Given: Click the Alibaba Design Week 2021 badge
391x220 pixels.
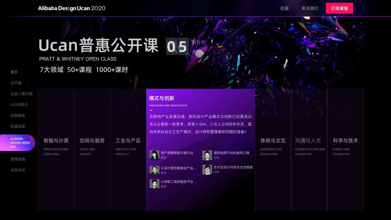Looking at the screenshot, I should [17, 143].
